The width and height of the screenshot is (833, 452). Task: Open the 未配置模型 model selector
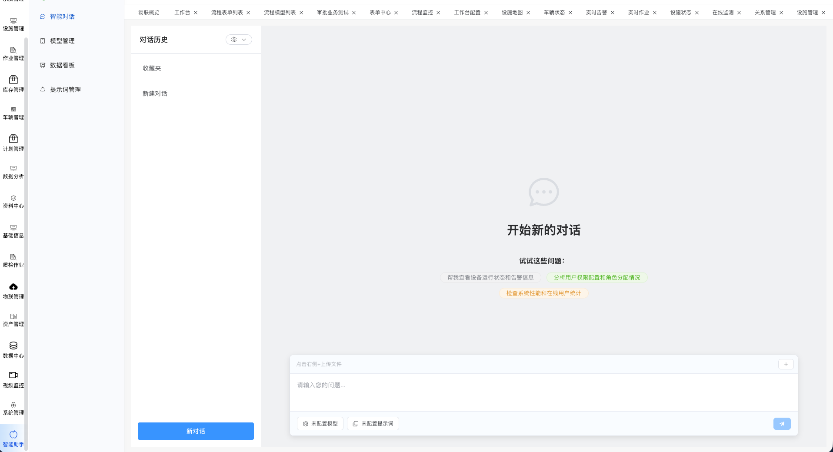320,424
